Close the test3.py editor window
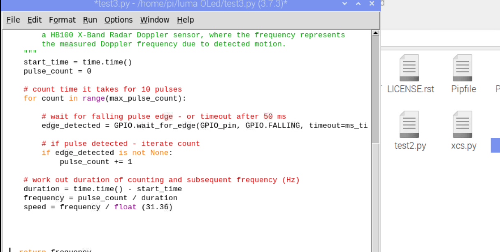Screen dimensions: 500x252 372,4
